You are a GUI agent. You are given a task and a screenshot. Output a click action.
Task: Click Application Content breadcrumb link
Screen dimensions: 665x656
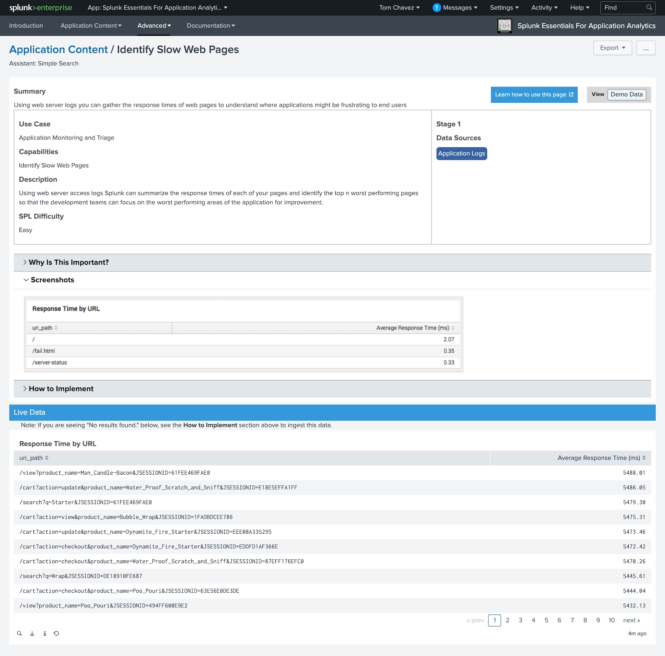(x=58, y=50)
